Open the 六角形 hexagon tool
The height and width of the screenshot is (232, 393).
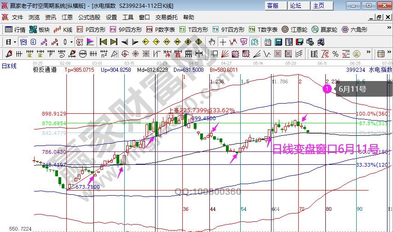(353, 29)
